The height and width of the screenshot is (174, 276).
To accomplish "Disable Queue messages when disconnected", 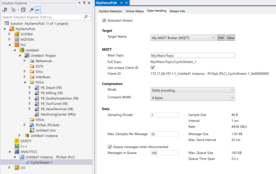I will pos(110,147).
